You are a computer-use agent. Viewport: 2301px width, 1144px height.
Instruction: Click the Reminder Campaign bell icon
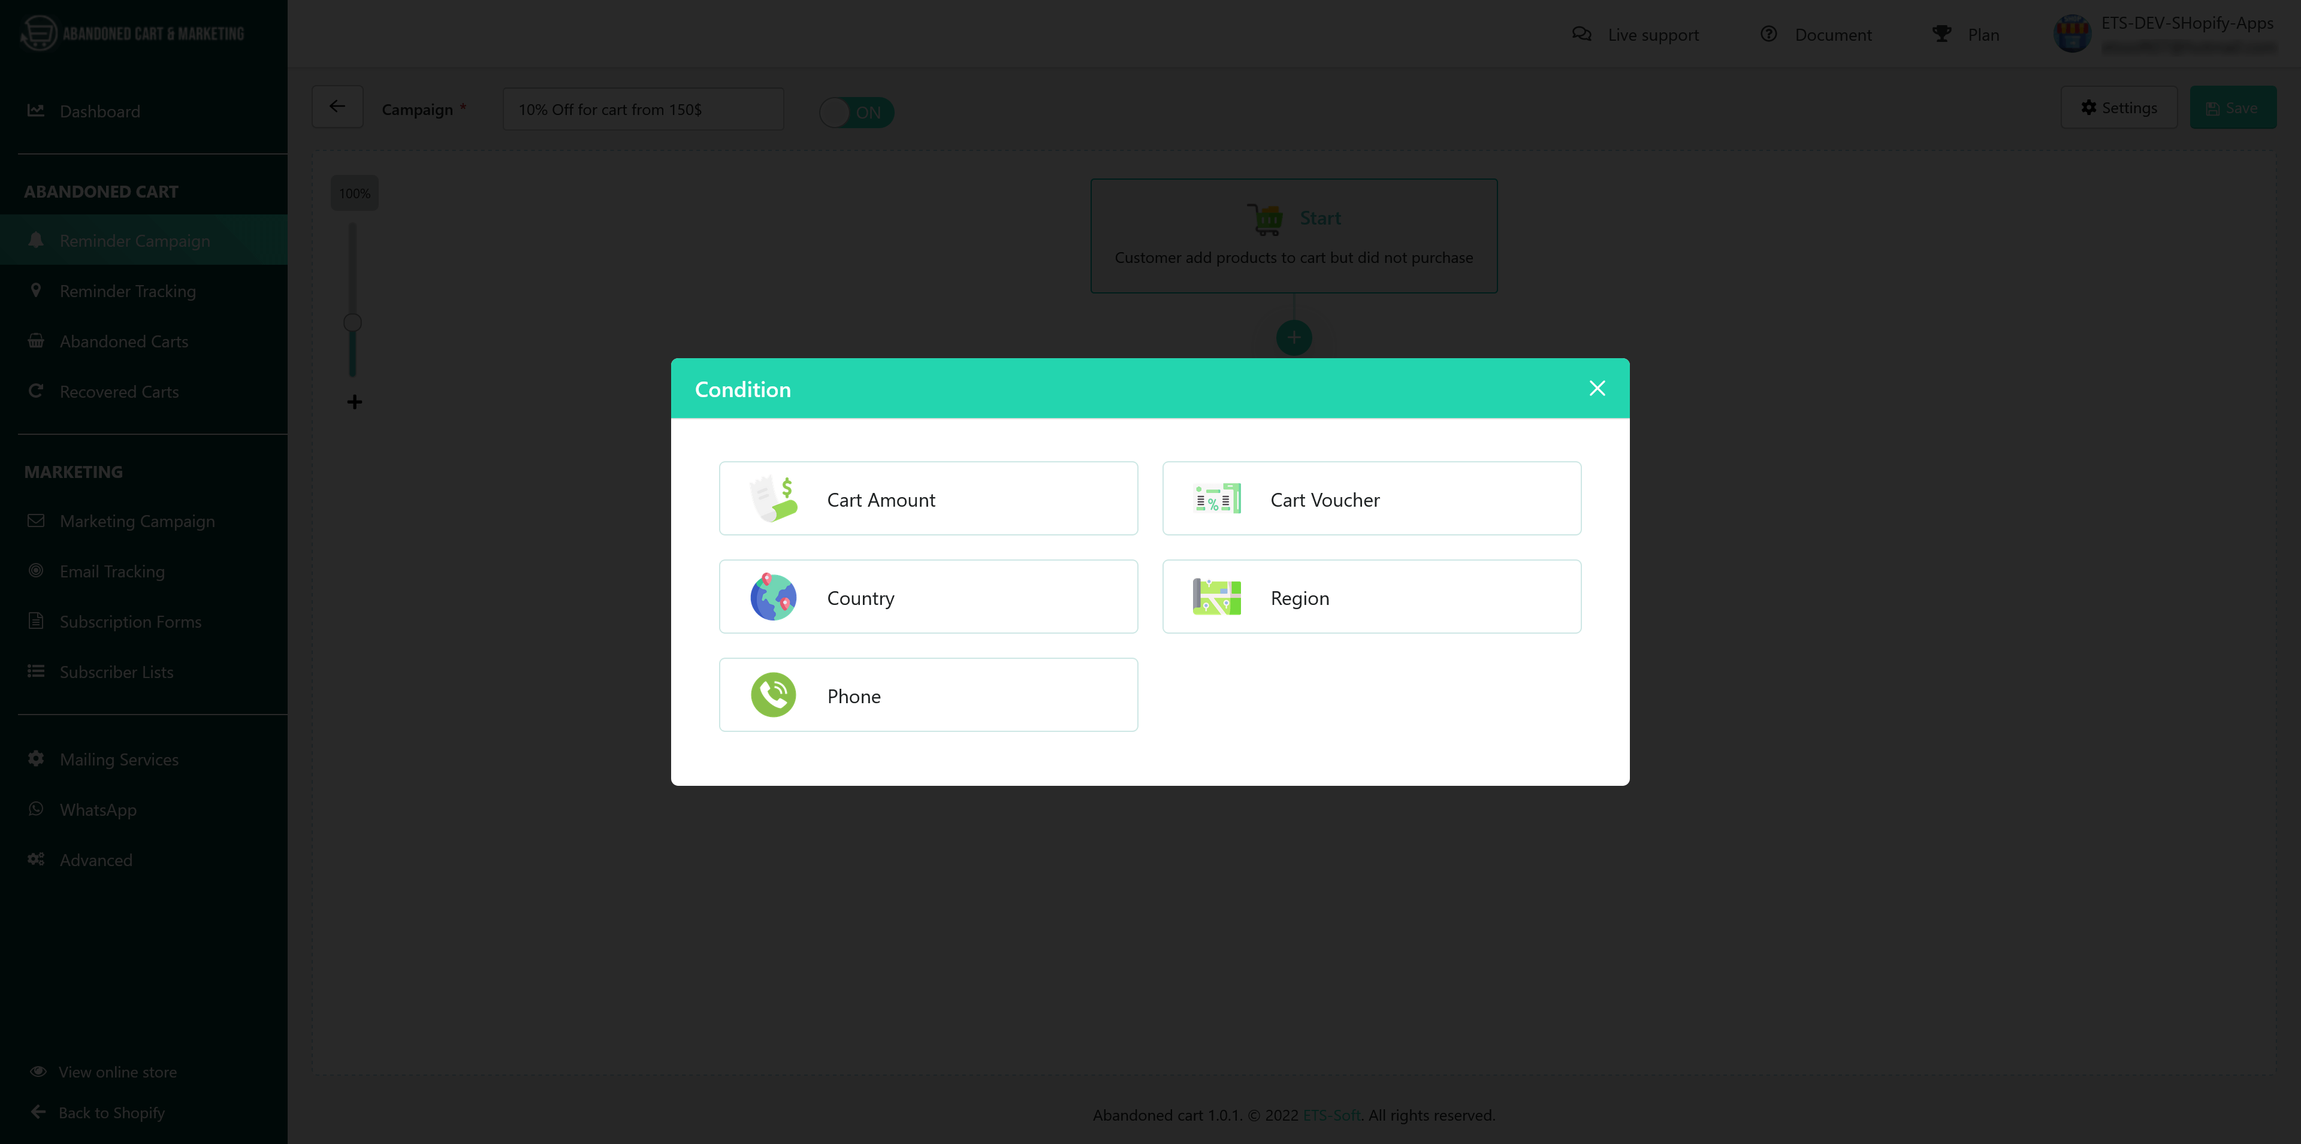(36, 240)
